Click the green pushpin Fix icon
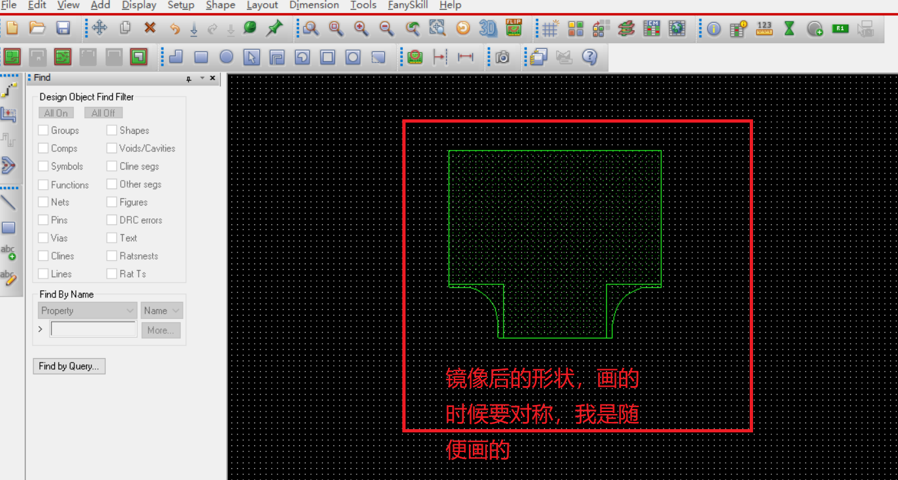The width and height of the screenshot is (898, 480). tap(275, 28)
